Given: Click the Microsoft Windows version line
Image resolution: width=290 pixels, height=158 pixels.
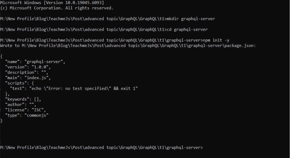Looking at the screenshot, I should coord(52,3).
